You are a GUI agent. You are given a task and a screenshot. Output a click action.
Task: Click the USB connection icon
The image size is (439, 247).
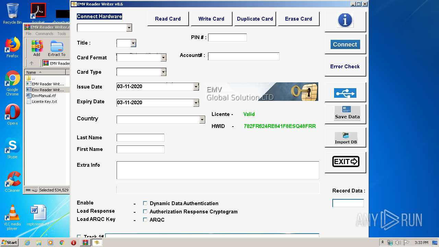tap(345, 93)
